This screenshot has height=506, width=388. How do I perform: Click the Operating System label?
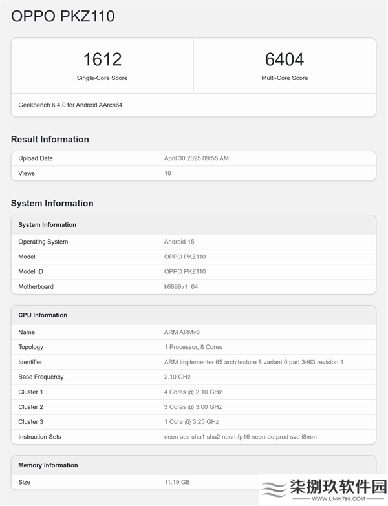pos(43,242)
